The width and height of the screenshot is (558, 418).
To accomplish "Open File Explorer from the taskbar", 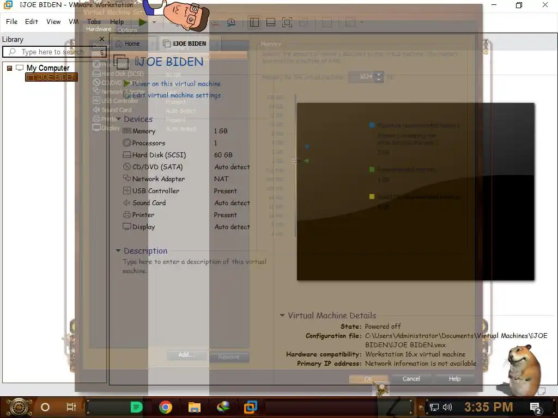I will (195, 407).
